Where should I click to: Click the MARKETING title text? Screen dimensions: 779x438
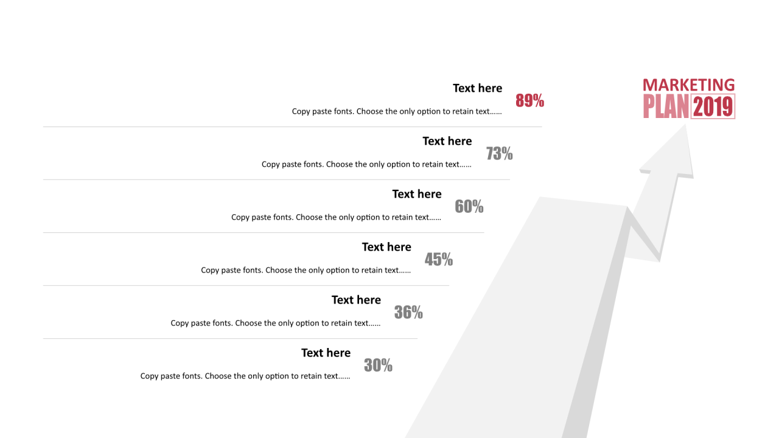click(x=689, y=85)
